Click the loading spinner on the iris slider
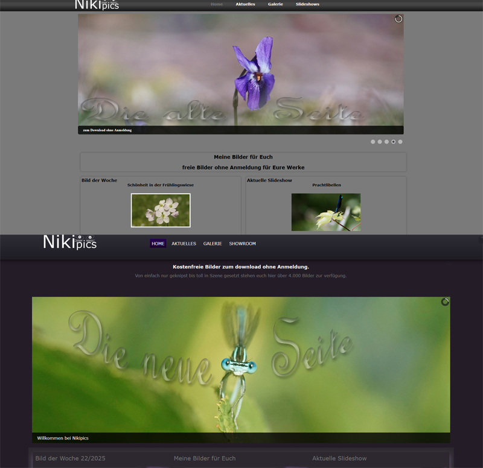Image resolution: width=483 pixels, height=468 pixels. [398, 19]
